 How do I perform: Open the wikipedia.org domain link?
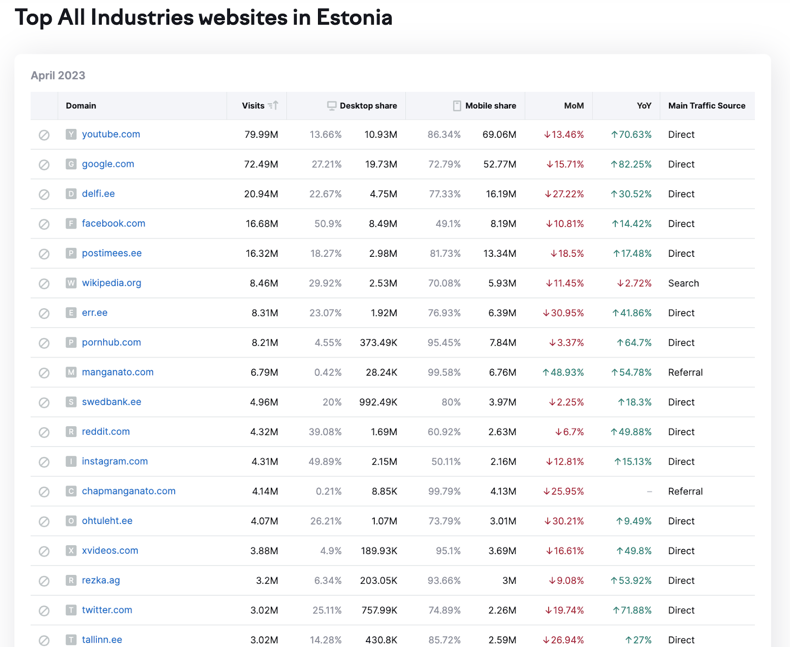(x=112, y=283)
